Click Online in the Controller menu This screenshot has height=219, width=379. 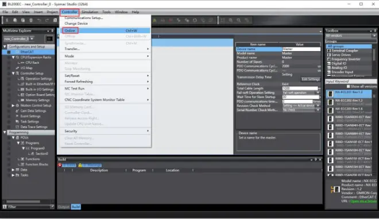point(106,30)
